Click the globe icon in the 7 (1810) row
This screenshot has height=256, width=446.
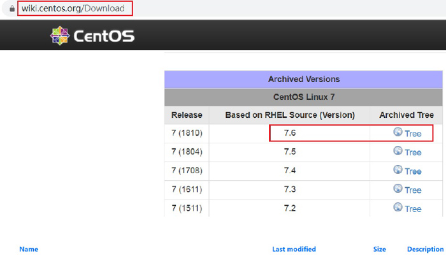[x=398, y=132]
